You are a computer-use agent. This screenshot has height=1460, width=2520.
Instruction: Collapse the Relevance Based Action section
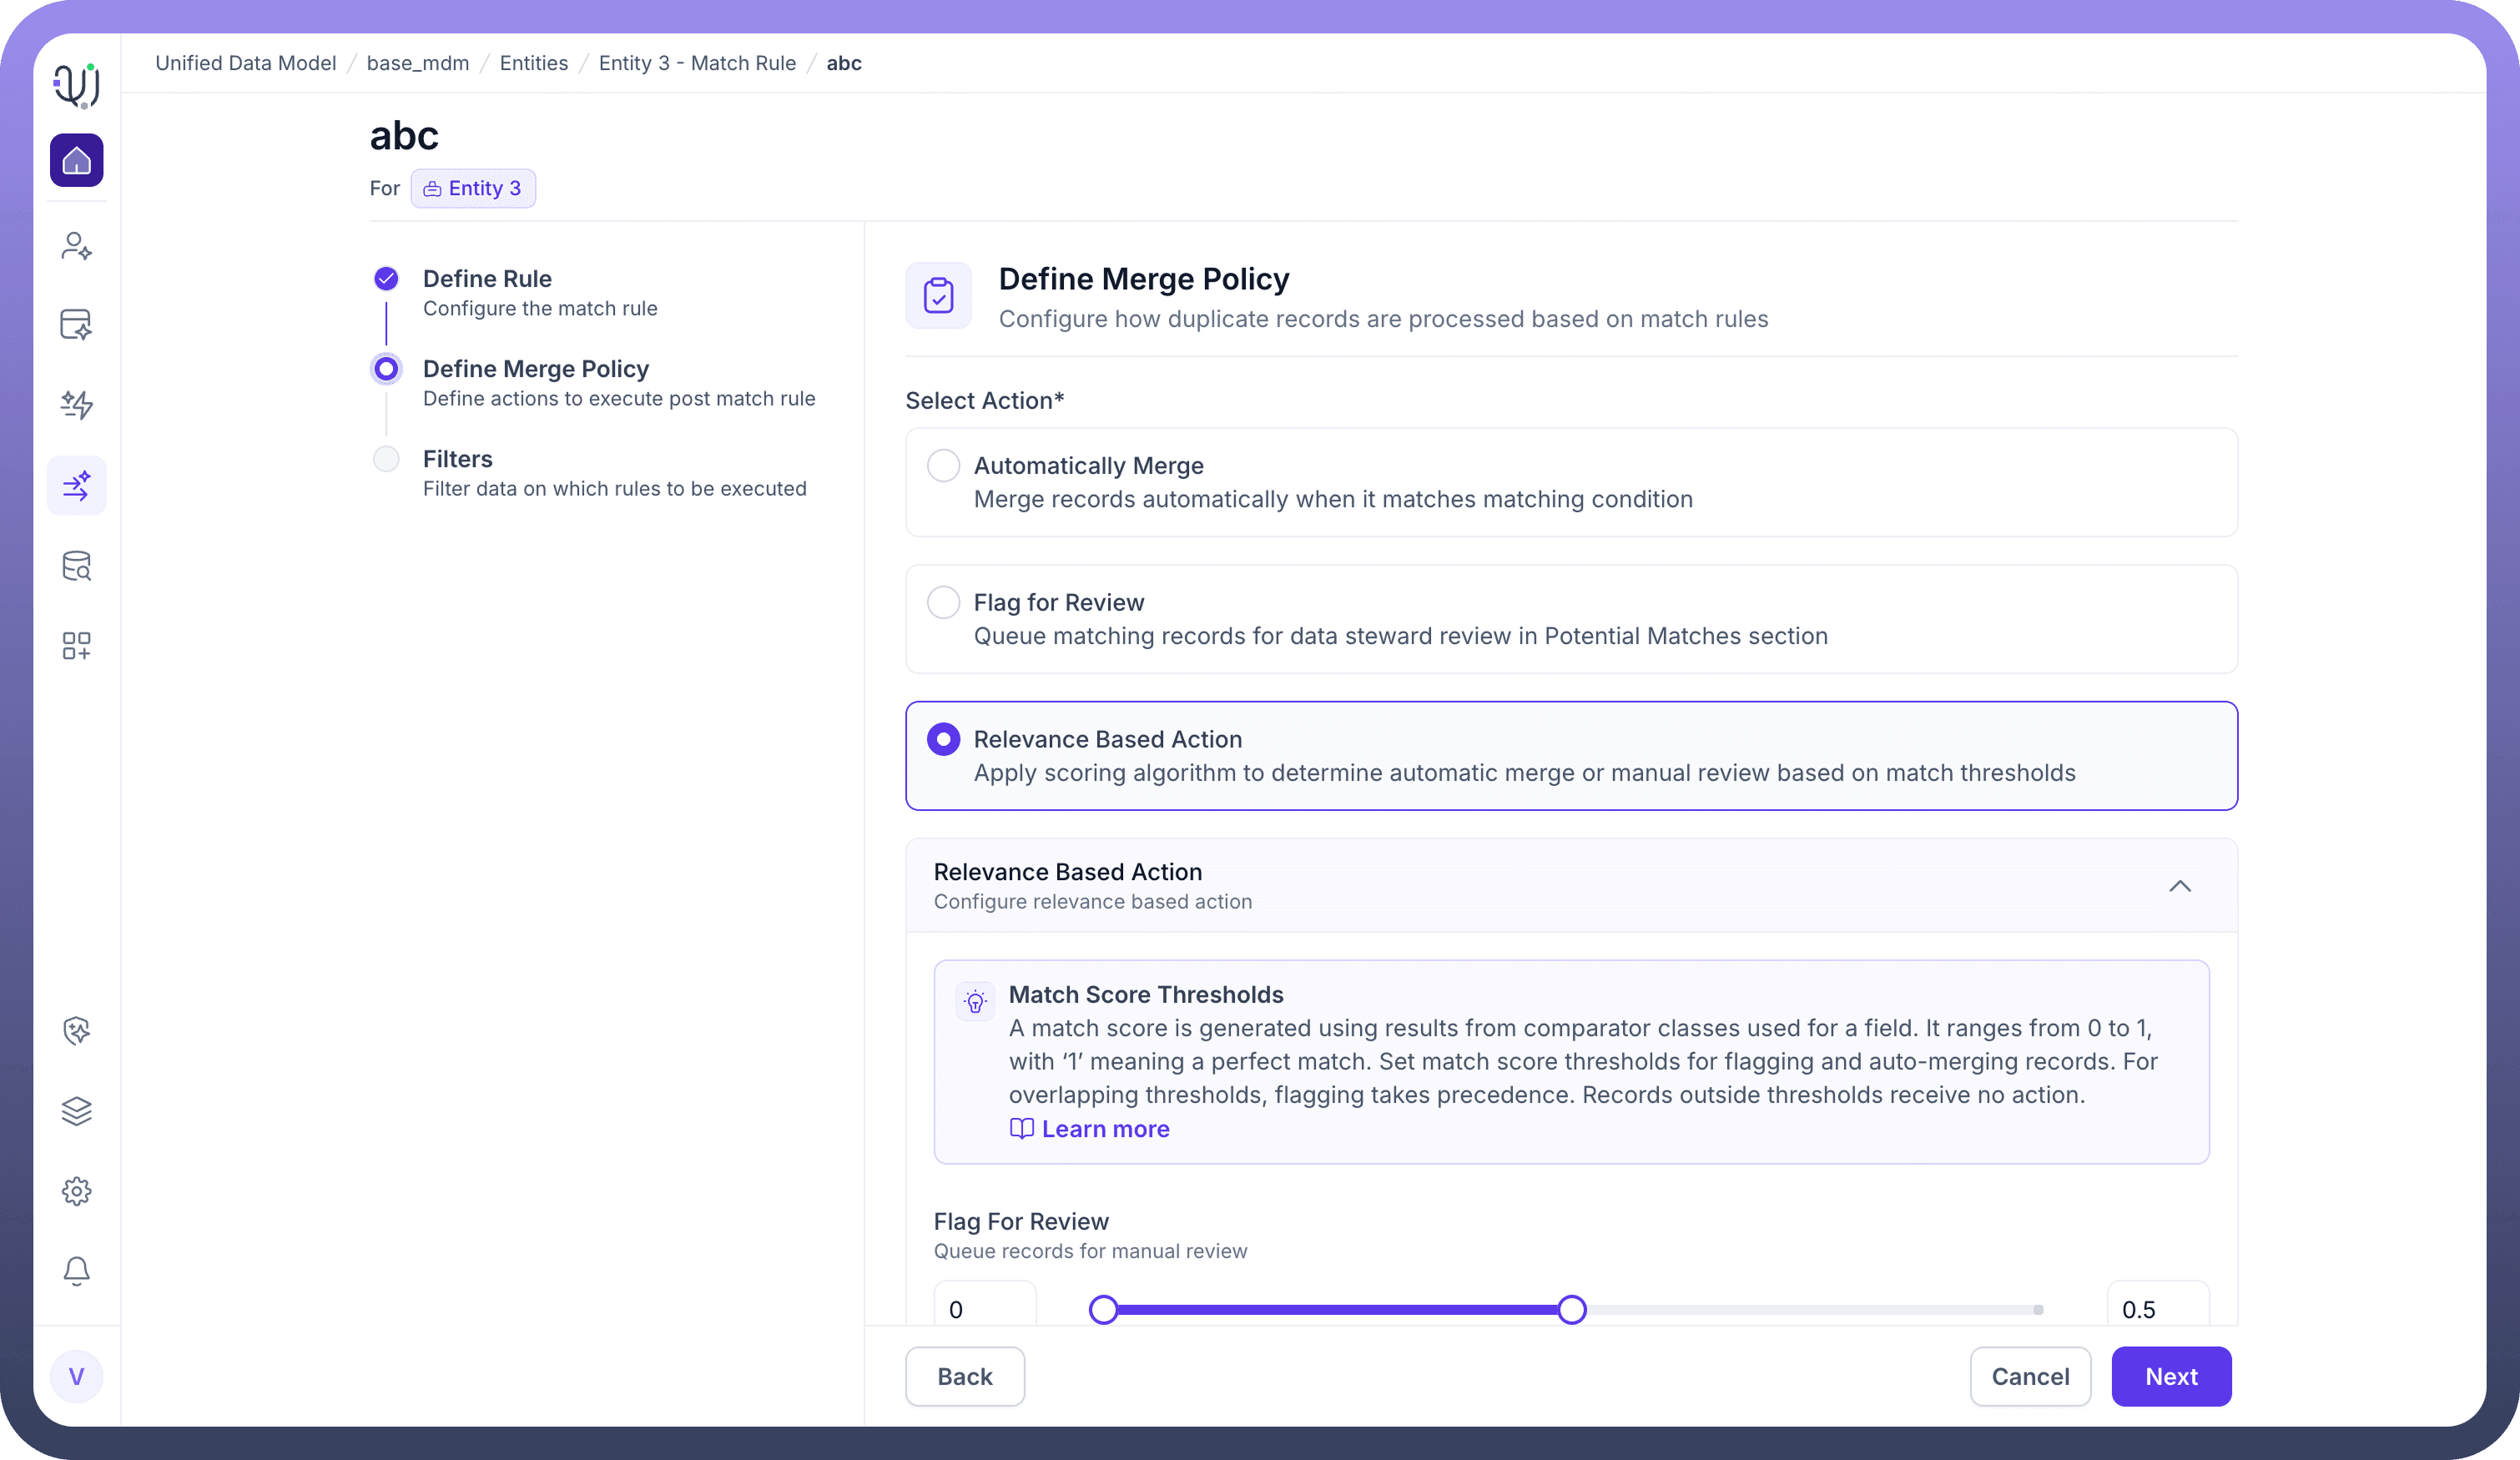tap(2179, 886)
